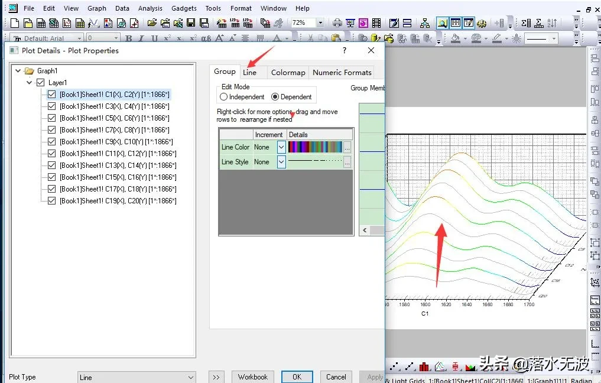Switch to the Line tab
This screenshot has height=383, width=601.
tap(249, 73)
